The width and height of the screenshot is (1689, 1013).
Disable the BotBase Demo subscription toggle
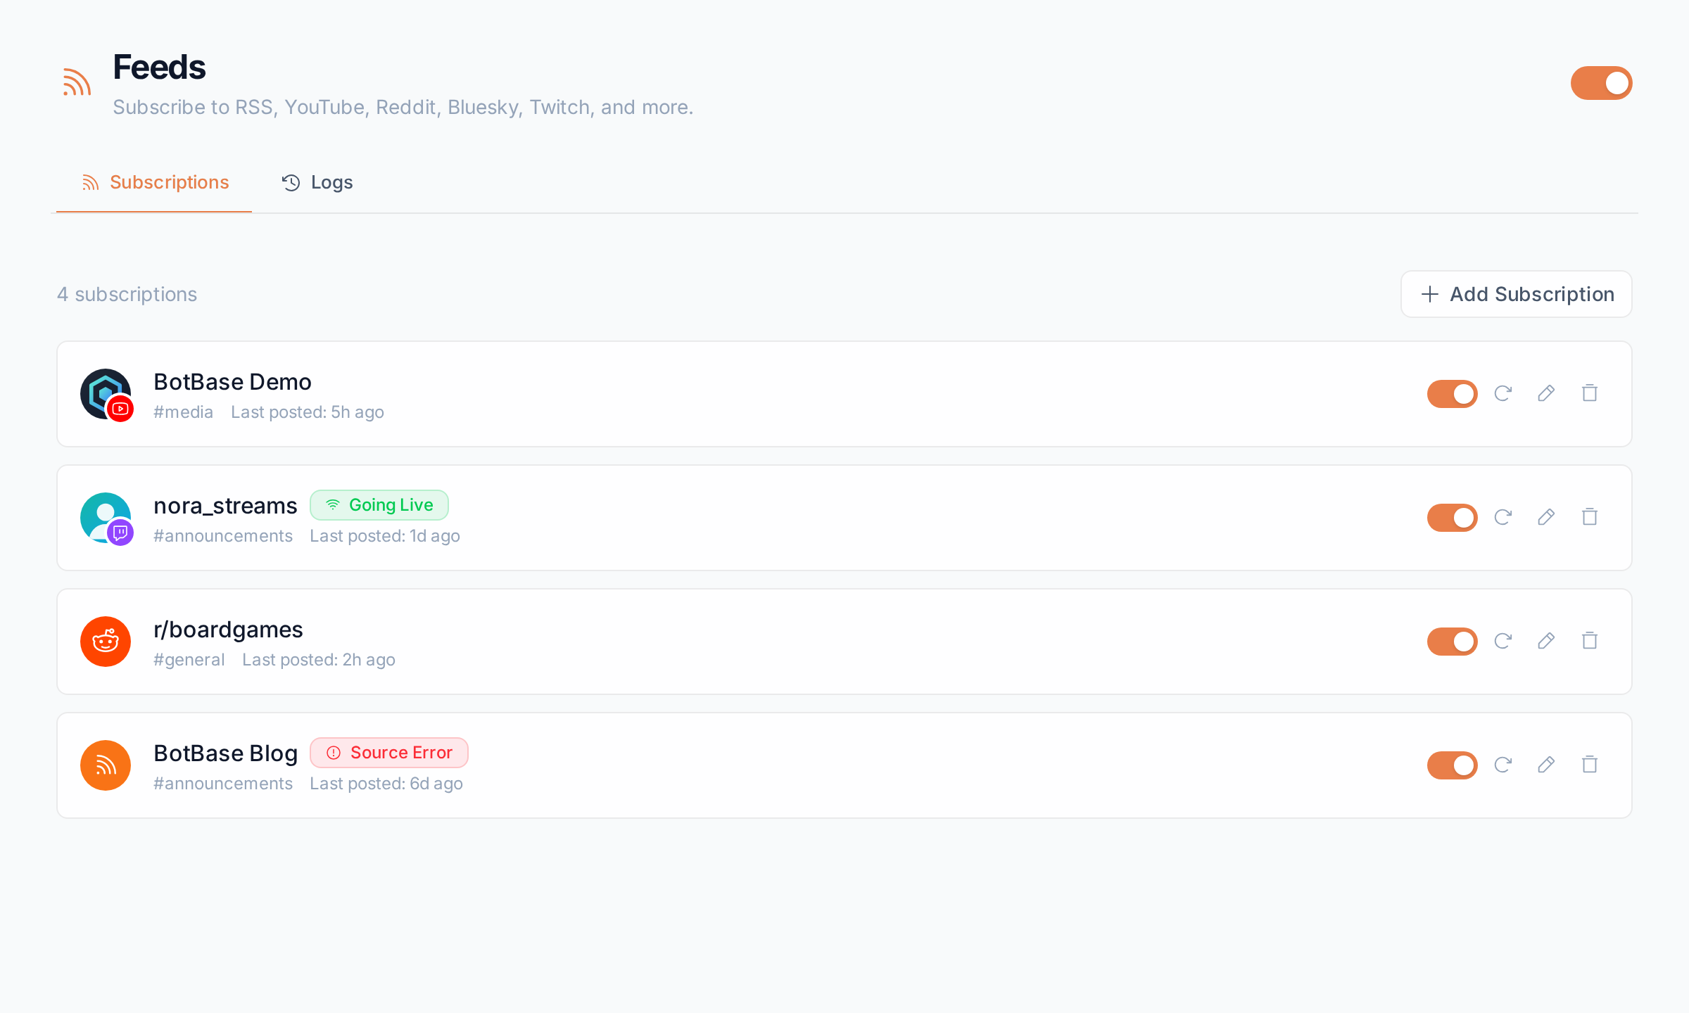[1452, 394]
